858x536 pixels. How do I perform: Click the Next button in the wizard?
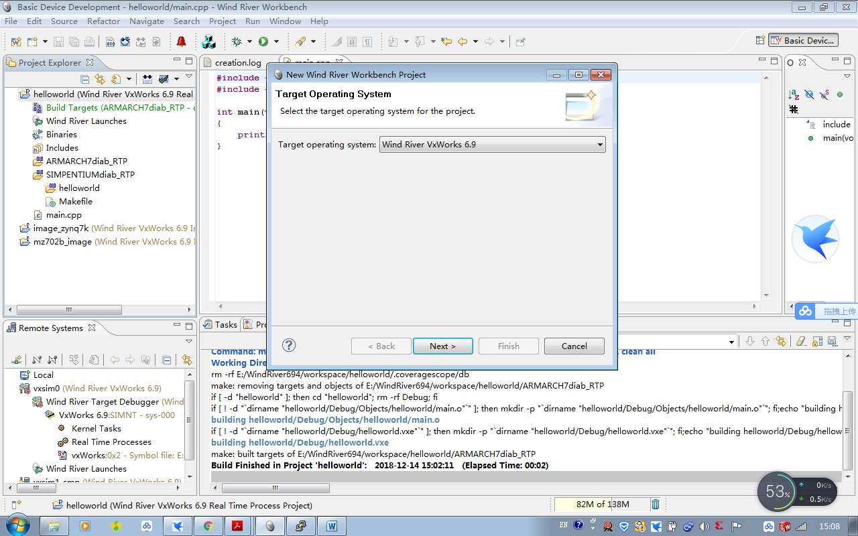pyautogui.click(x=443, y=346)
